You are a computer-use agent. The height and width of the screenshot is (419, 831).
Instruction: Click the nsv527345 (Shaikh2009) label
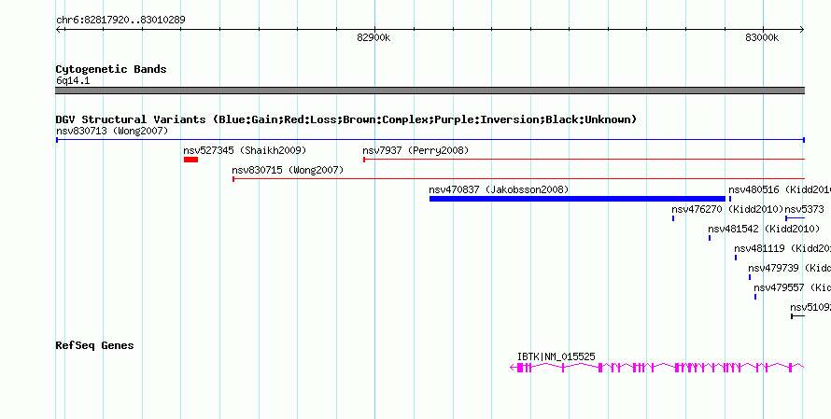point(245,150)
